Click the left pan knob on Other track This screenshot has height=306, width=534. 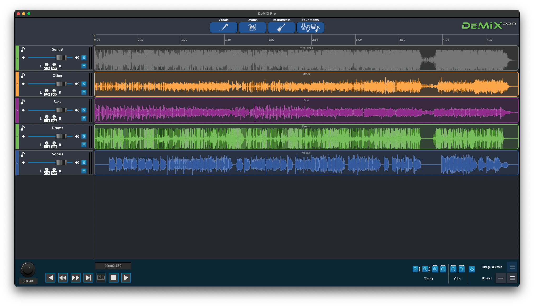pos(47,91)
